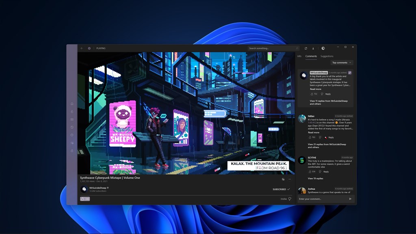
Task: Send comment using the arrow icon
Action: pyautogui.click(x=350, y=199)
